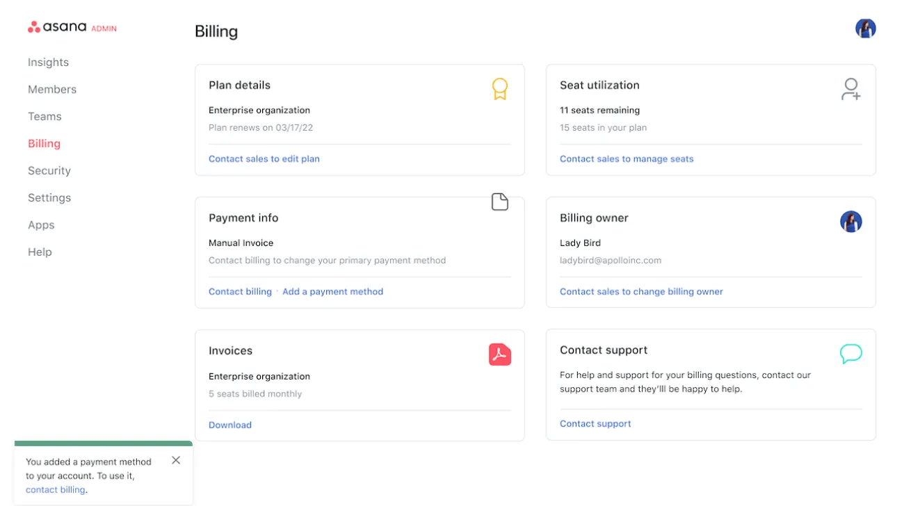Viewport: 904px width, 506px height.
Task: Select Settings from the sidebar
Action: click(49, 198)
